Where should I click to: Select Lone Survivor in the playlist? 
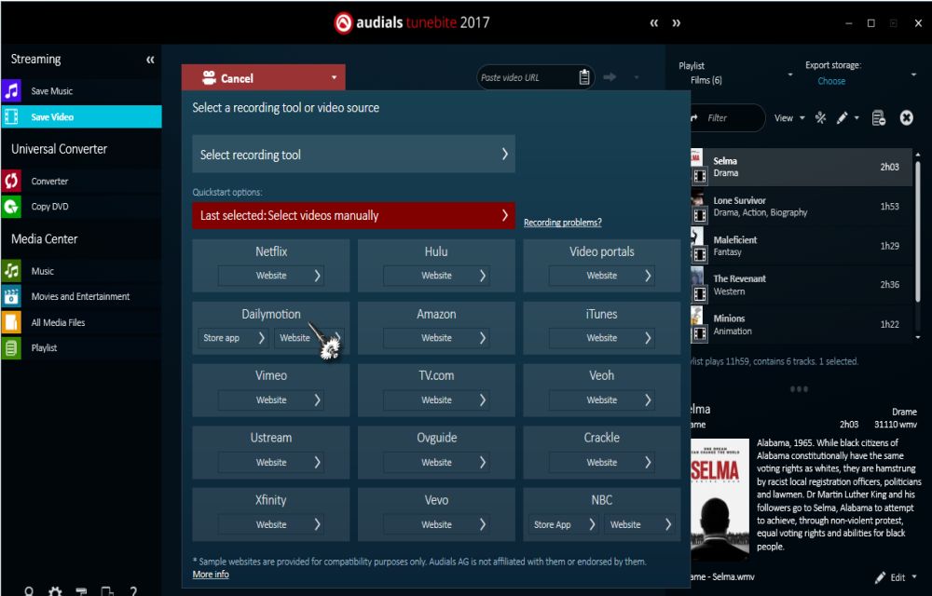pos(801,207)
